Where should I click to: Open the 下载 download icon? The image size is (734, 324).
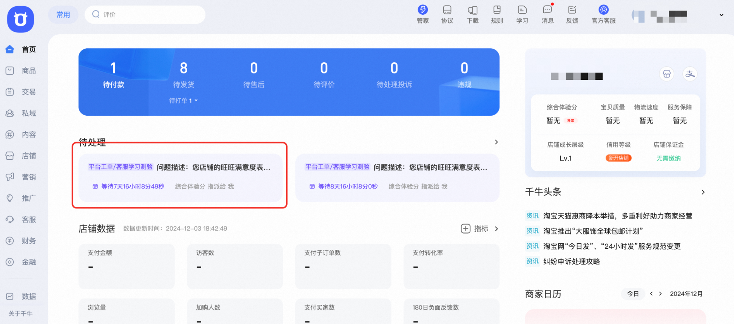point(472,10)
